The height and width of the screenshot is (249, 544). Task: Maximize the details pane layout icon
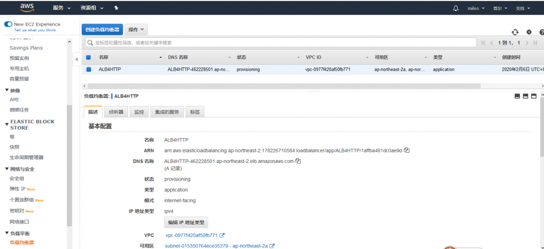(533, 96)
